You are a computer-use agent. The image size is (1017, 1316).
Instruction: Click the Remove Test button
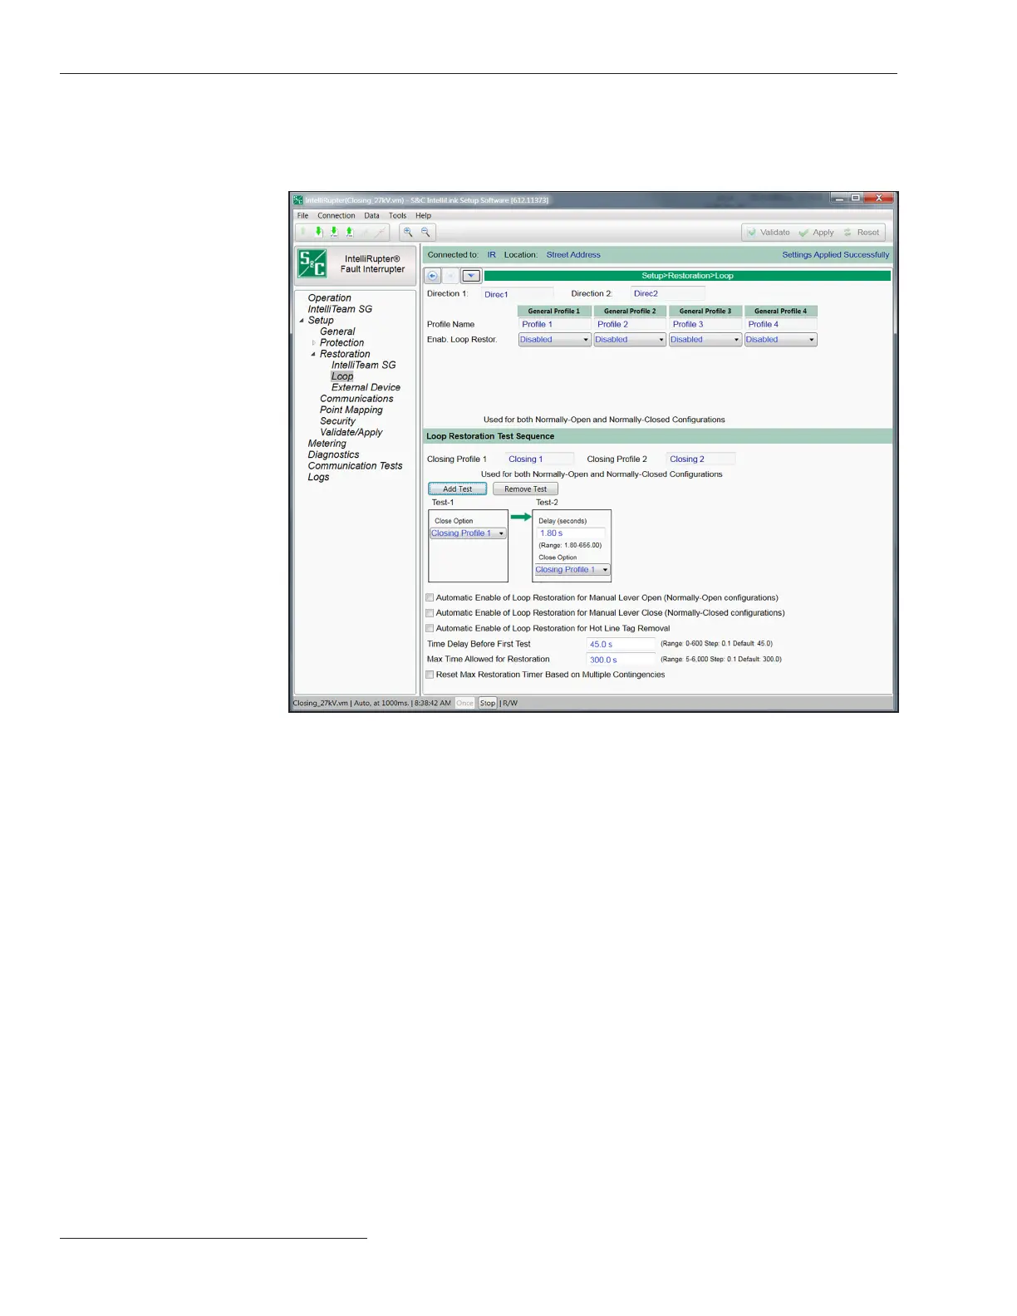pyautogui.click(x=525, y=489)
